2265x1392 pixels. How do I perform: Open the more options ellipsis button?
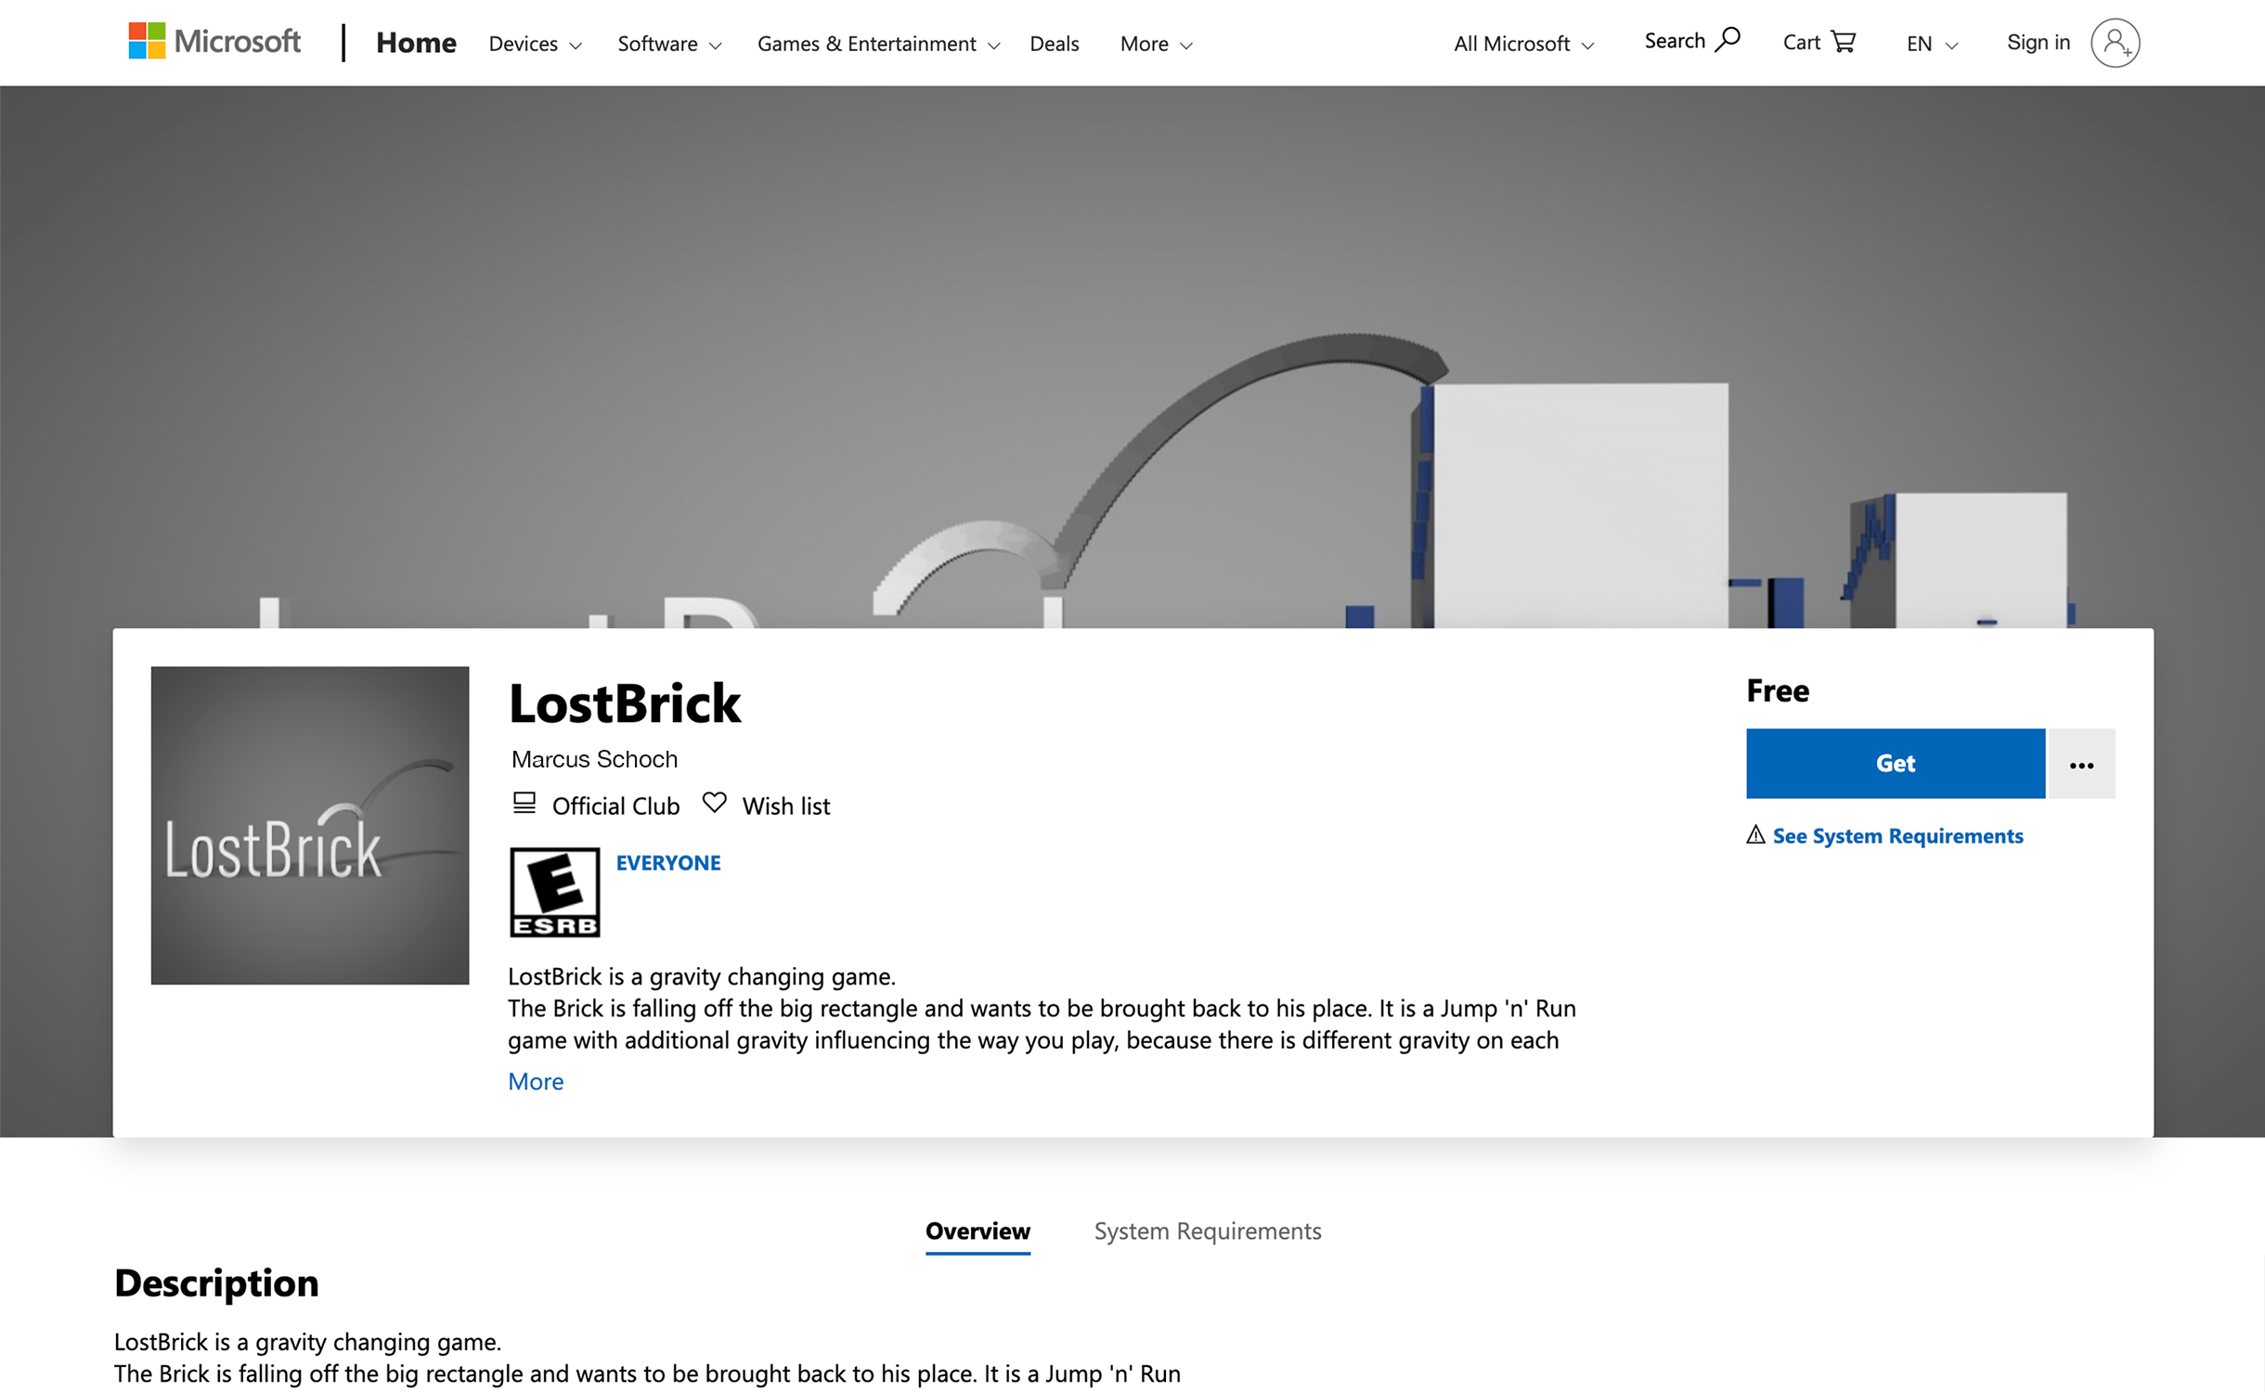(x=2081, y=764)
